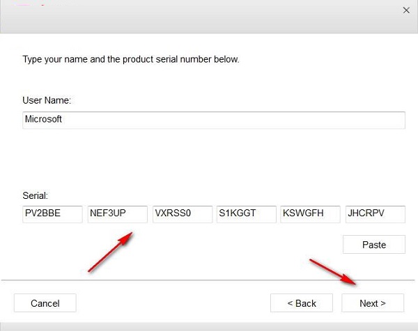
Task: Paste the serial number with Paste button
Action: [x=374, y=244]
